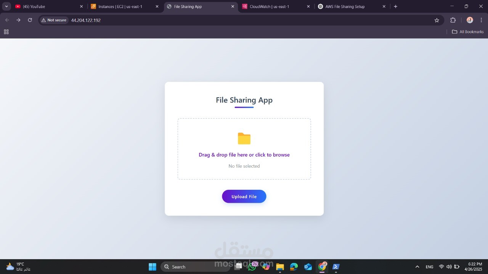Open the clock showing 6:22 PM
The width and height of the screenshot is (488, 274).
[473, 267]
